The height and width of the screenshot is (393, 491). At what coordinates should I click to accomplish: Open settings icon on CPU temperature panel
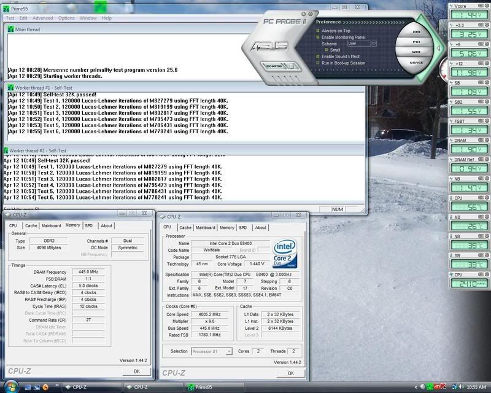click(481, 198)
